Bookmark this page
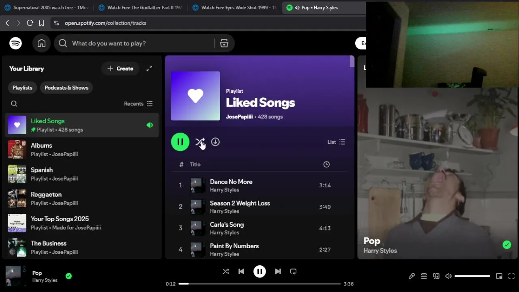 pyautogui.click(x=41, y=23)
